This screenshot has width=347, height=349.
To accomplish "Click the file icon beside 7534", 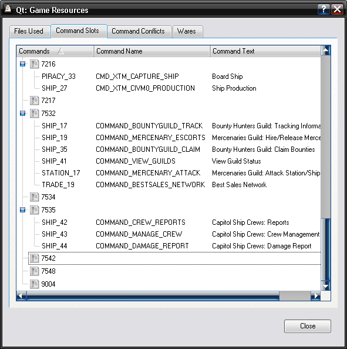I will click(35, 197).
